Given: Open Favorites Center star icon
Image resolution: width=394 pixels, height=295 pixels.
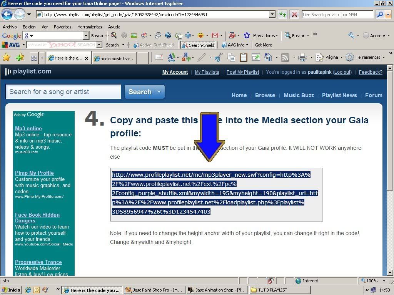Looking at the screenshot, I should [6, 58].
